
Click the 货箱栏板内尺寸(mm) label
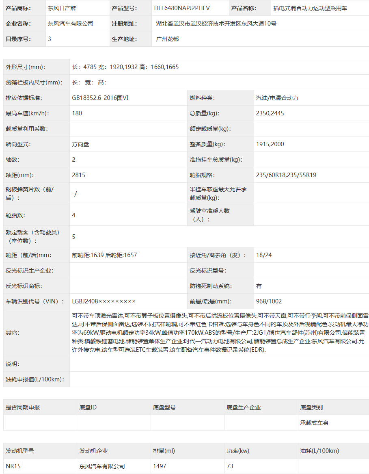point(34,82)
